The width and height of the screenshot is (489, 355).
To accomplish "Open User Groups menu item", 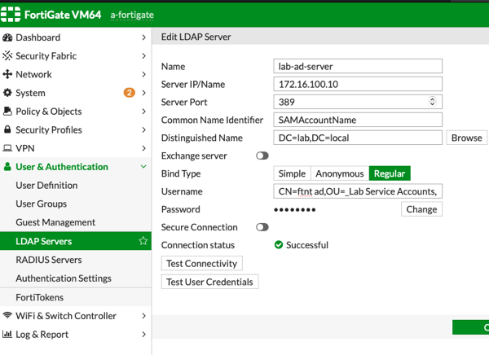I will click(x=42, y=204).
